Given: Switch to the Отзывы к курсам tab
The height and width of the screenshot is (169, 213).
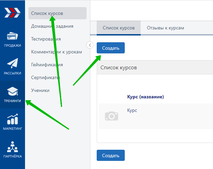Looking at the screenshot, I should 165,28.
